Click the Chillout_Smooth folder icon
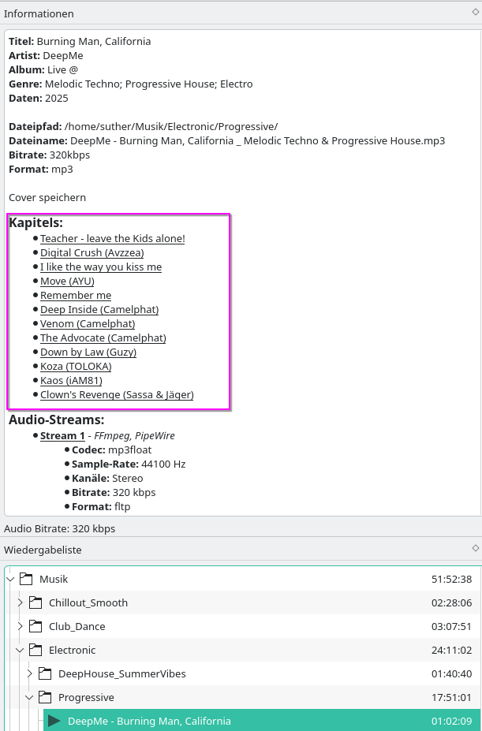This screenshot has height=731, width=482. click(x=35, y=602)
